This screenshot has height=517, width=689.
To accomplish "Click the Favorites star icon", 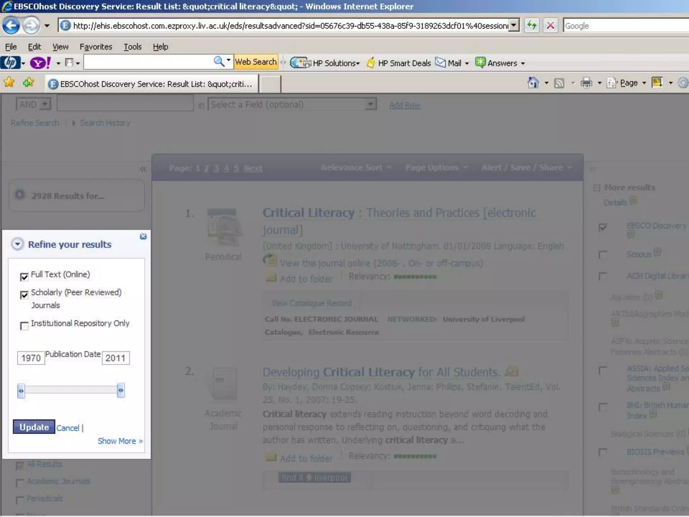I will [x=9, y=82].
